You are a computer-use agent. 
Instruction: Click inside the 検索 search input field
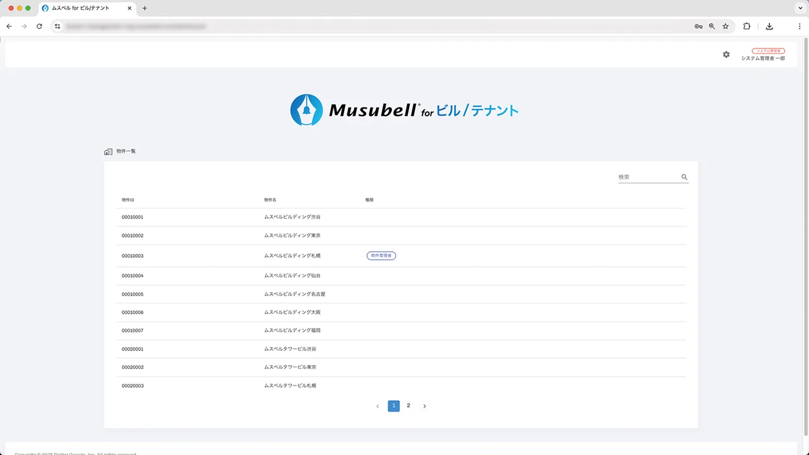pos(646,177)
